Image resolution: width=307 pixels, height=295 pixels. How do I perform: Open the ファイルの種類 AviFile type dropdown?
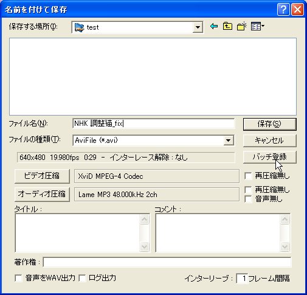[229, 141]
